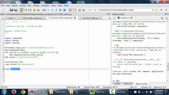Click the Step return debug icon

pyautogui.click(x=56, y=10)
